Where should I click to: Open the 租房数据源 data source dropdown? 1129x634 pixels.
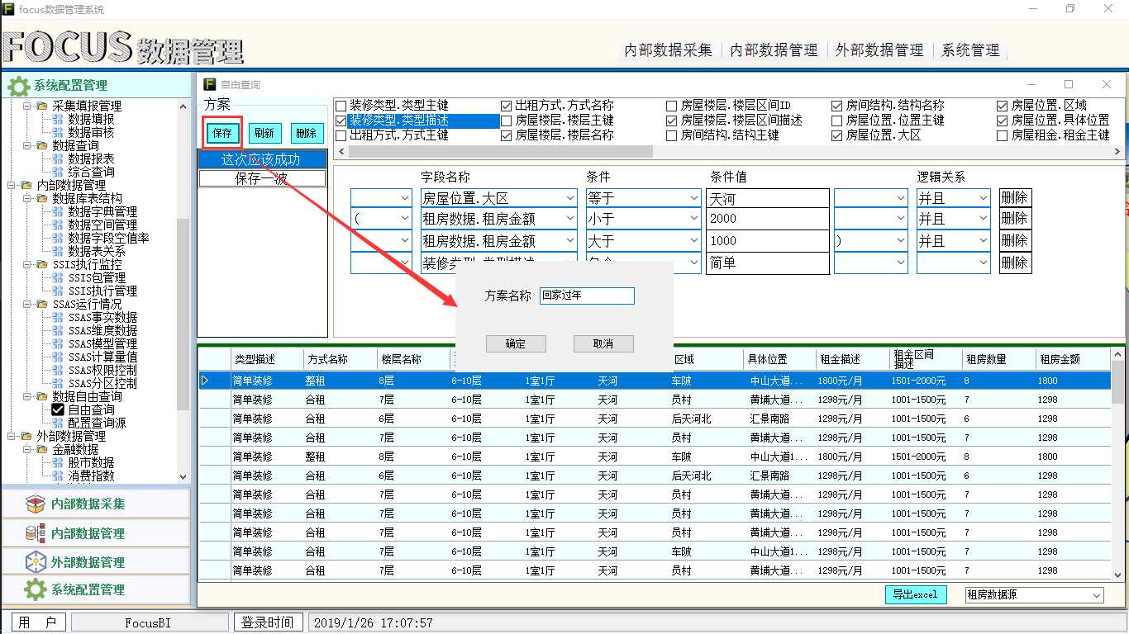tap(1097, 595)
